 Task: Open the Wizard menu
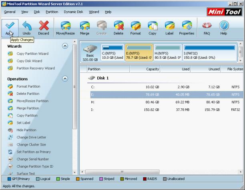coord(94,12)
